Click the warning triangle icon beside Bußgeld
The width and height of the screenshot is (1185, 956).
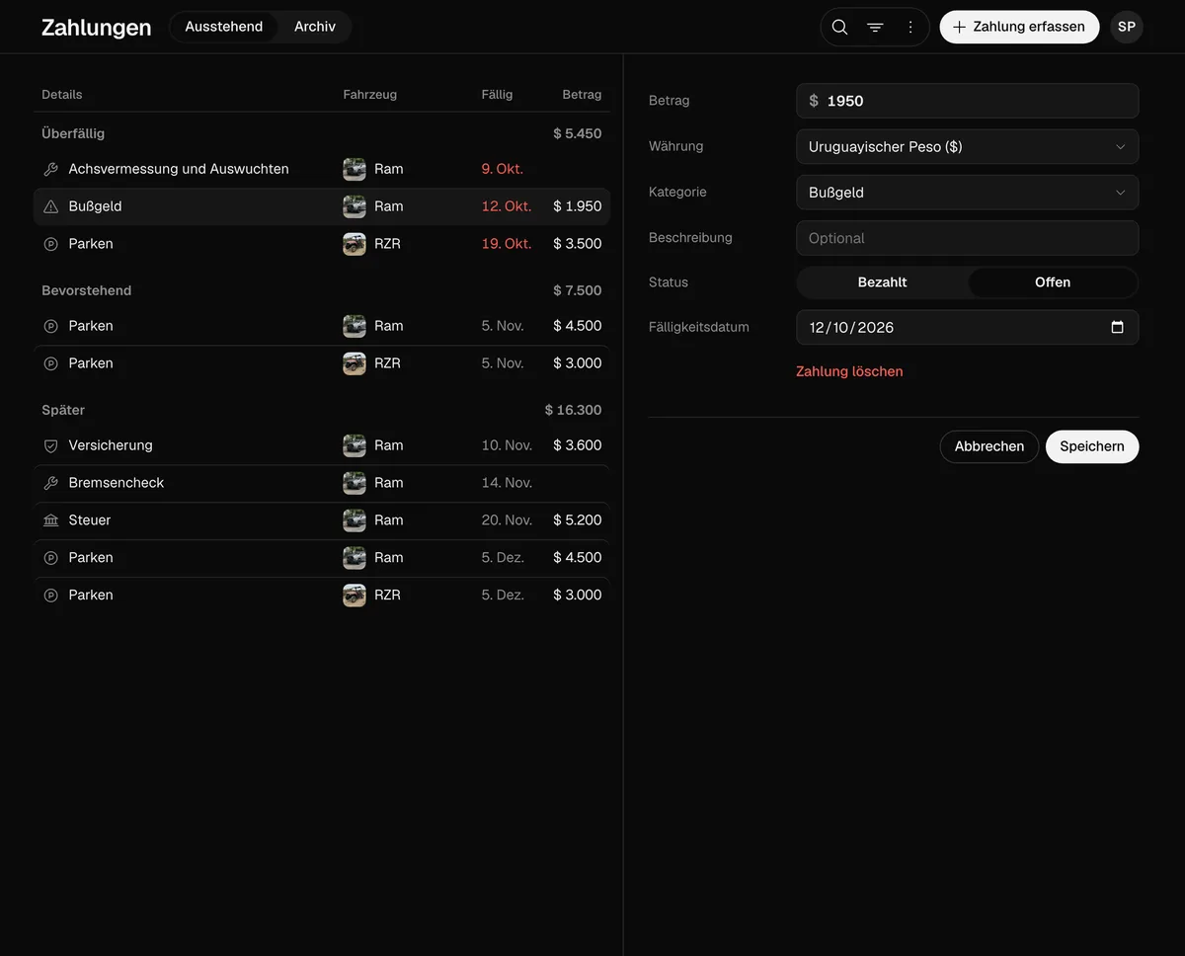[51, 207]
